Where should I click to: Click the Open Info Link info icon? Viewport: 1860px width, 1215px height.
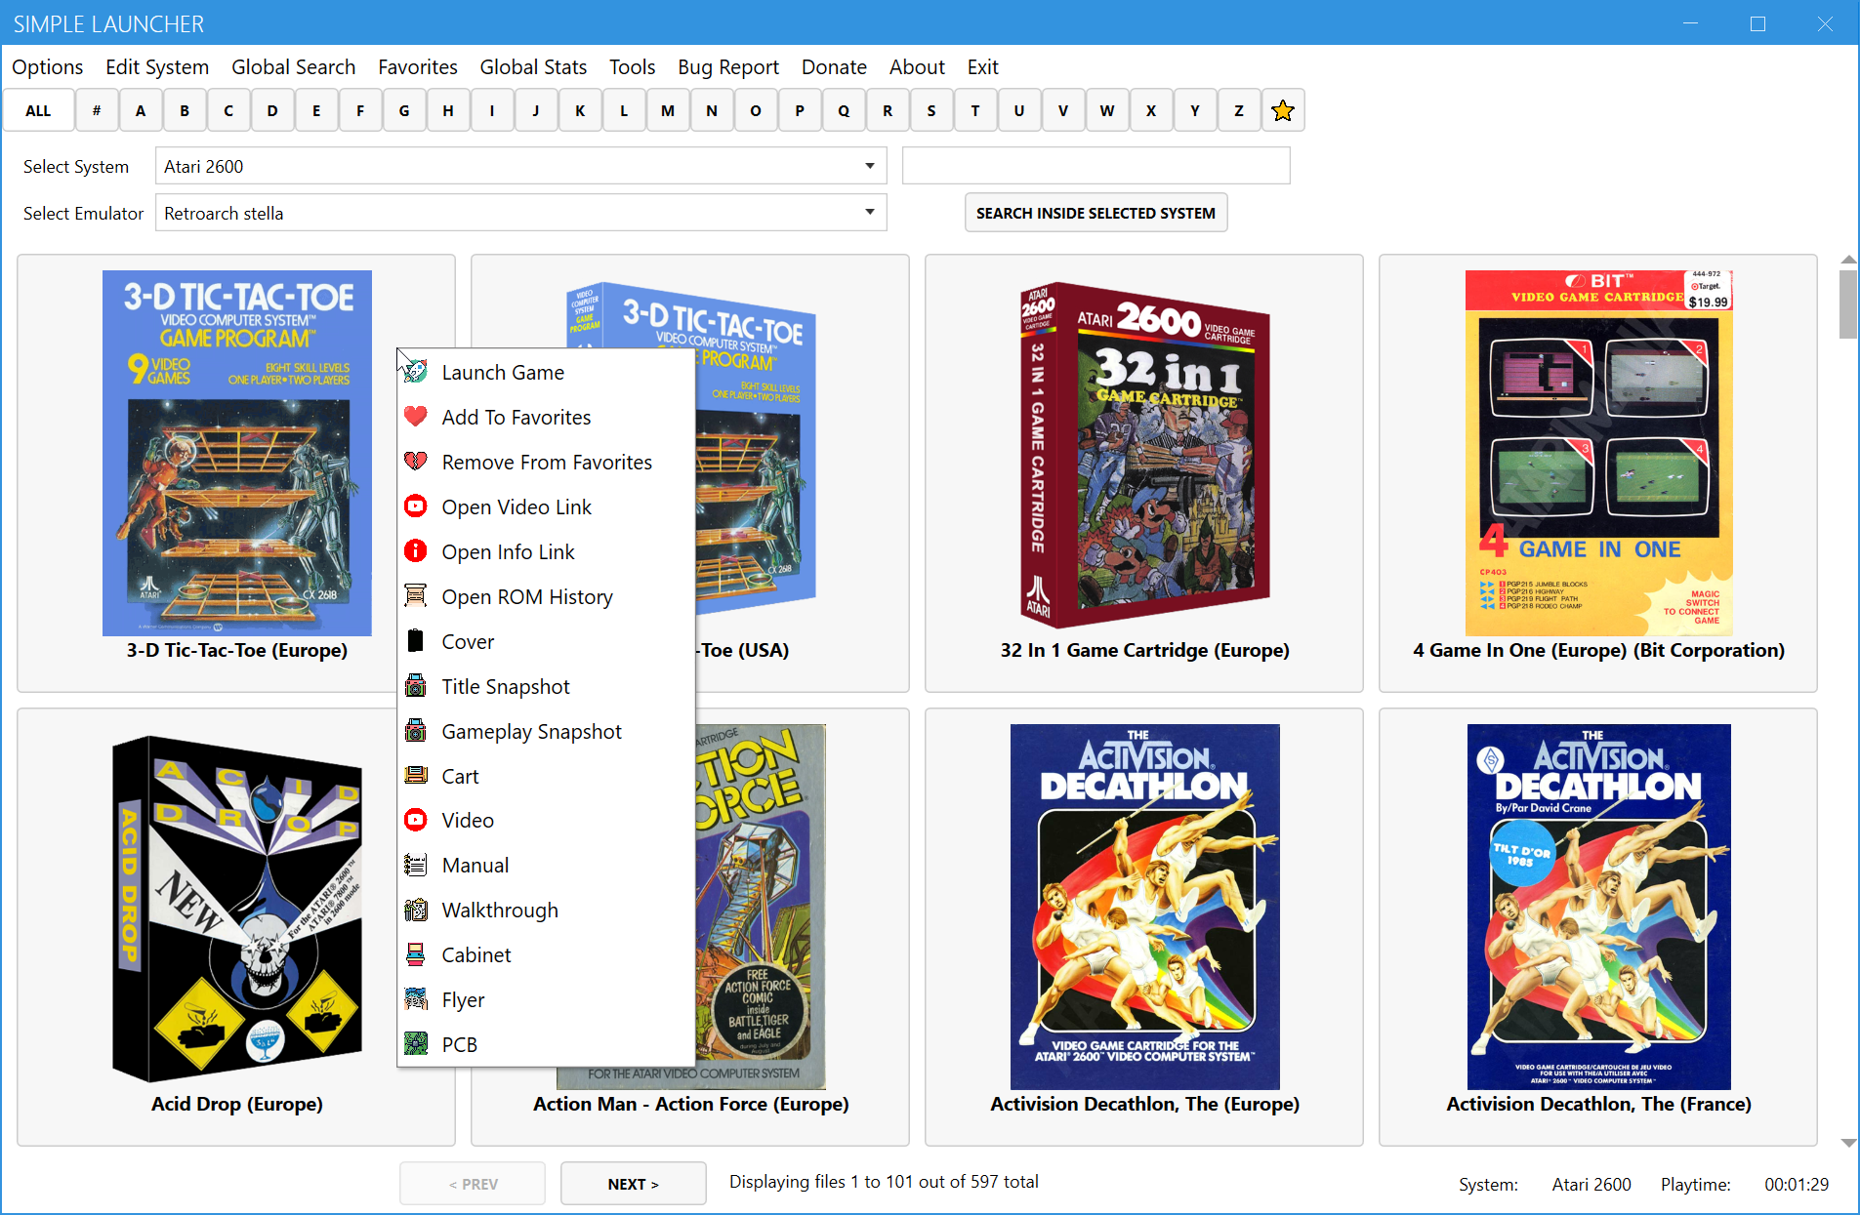pyautogui.click(x=416, y=551)
